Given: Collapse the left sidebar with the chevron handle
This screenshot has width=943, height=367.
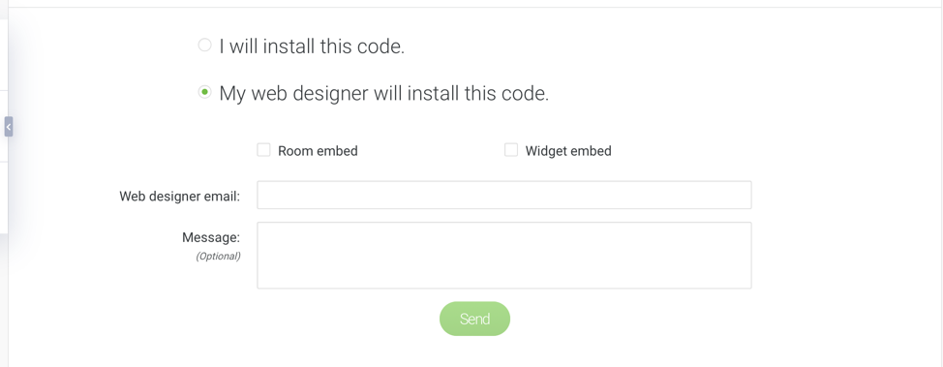Looking at the screenshot, I should tap(9, 127).
